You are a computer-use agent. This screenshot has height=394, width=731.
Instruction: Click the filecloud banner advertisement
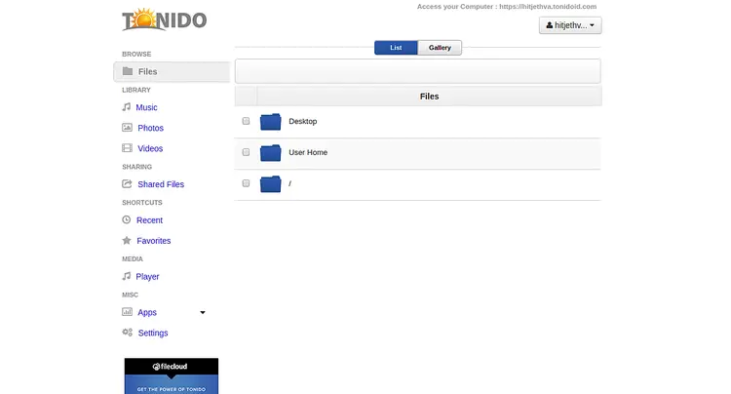(x=172, y=375)
